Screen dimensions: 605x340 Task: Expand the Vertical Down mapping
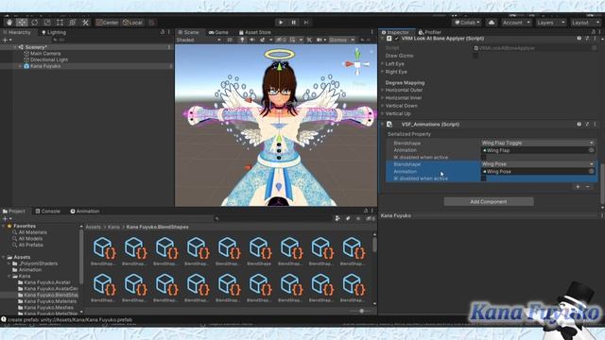382,106
